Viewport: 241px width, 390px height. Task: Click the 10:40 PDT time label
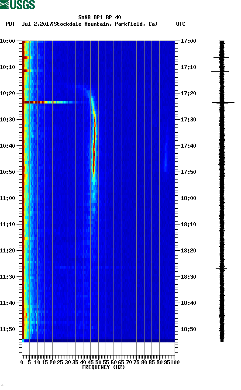coord(8,146)
